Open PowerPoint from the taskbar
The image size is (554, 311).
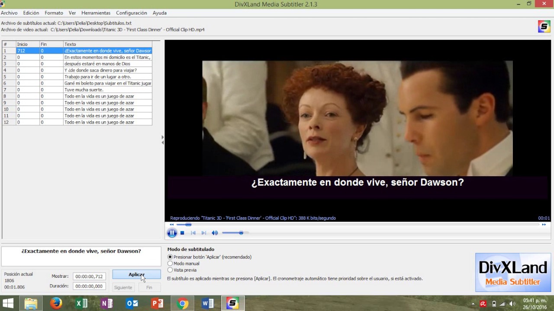[157, 304]
